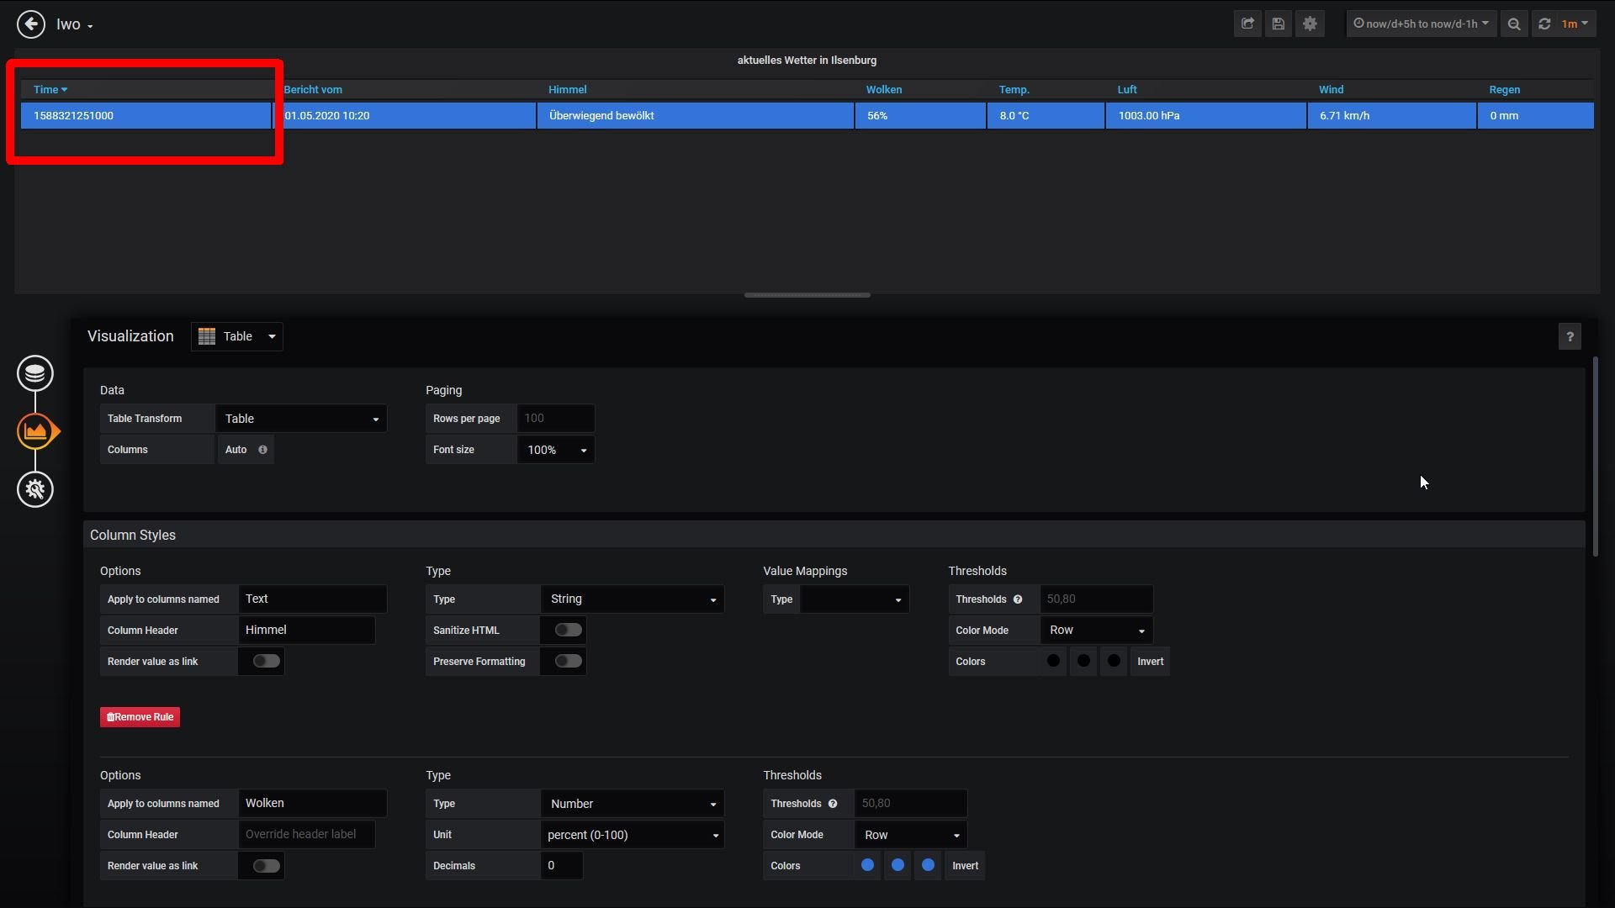Open the General settings sidebar icon
The image size is (1615, 908).
click(35, 489)
